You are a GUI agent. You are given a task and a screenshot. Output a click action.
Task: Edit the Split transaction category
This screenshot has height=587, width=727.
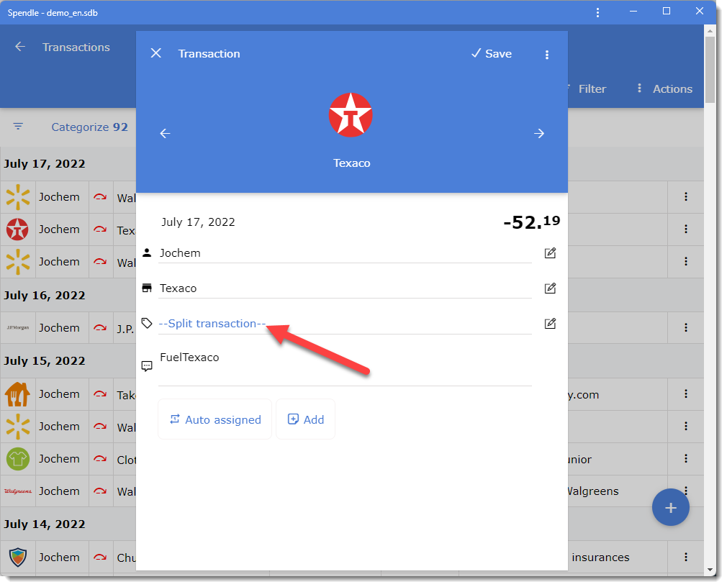click(550, 324)
